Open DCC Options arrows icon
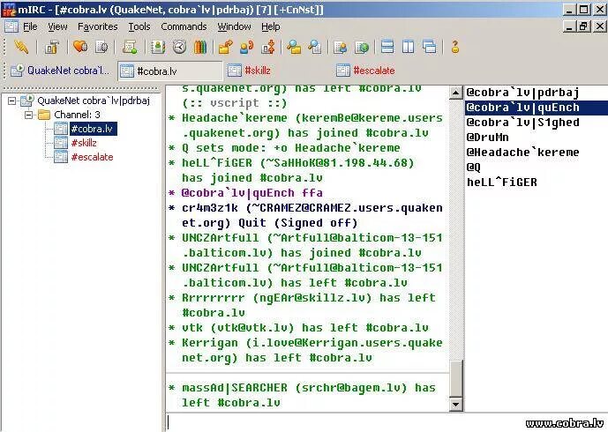The width and height of the screenshot is (608, 432). click(268, 48)
